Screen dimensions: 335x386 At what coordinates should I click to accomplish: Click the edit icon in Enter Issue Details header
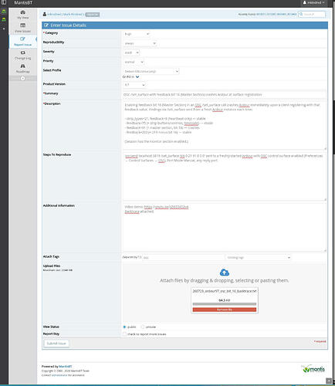(46, 25)
